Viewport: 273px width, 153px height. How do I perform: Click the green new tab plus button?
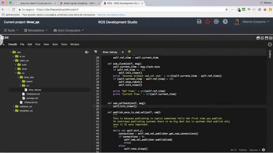pos(129,51)
